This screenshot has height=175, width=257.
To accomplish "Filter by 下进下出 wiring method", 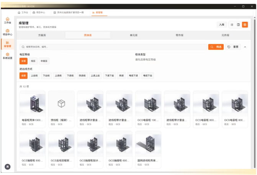I will click(x=109, y=76).
